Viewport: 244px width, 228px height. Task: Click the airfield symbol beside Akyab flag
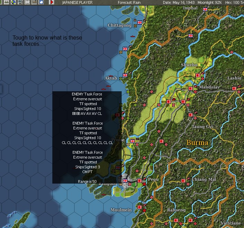tap(130, 73)
